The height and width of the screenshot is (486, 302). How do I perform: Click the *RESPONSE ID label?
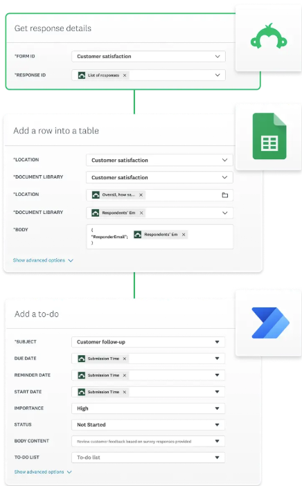click(x=30, y=75)
